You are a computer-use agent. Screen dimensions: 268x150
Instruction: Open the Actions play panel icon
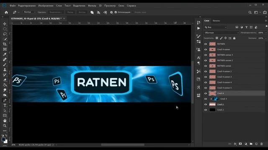(198, 28)
